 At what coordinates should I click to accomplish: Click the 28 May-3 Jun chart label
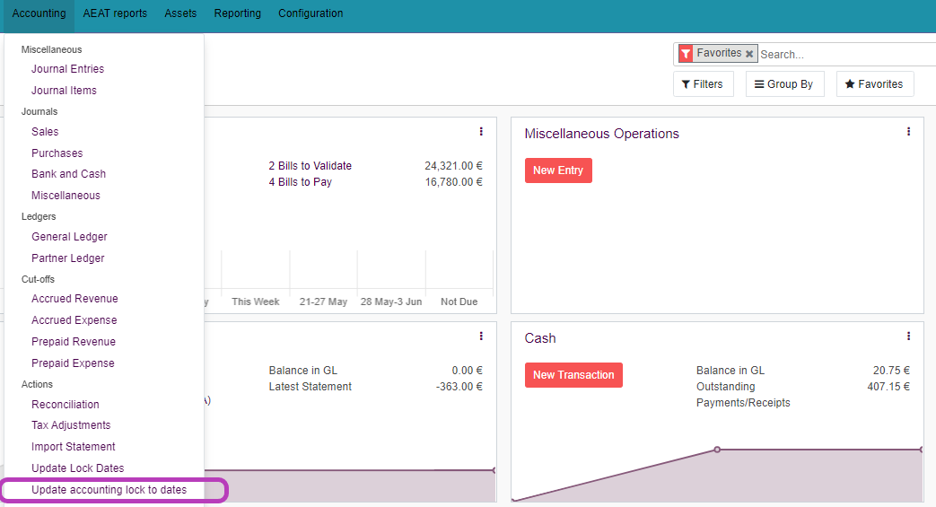click(x=391, y=302)
